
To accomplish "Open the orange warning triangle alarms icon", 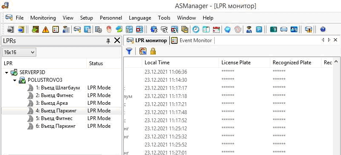I will point(45,29).
